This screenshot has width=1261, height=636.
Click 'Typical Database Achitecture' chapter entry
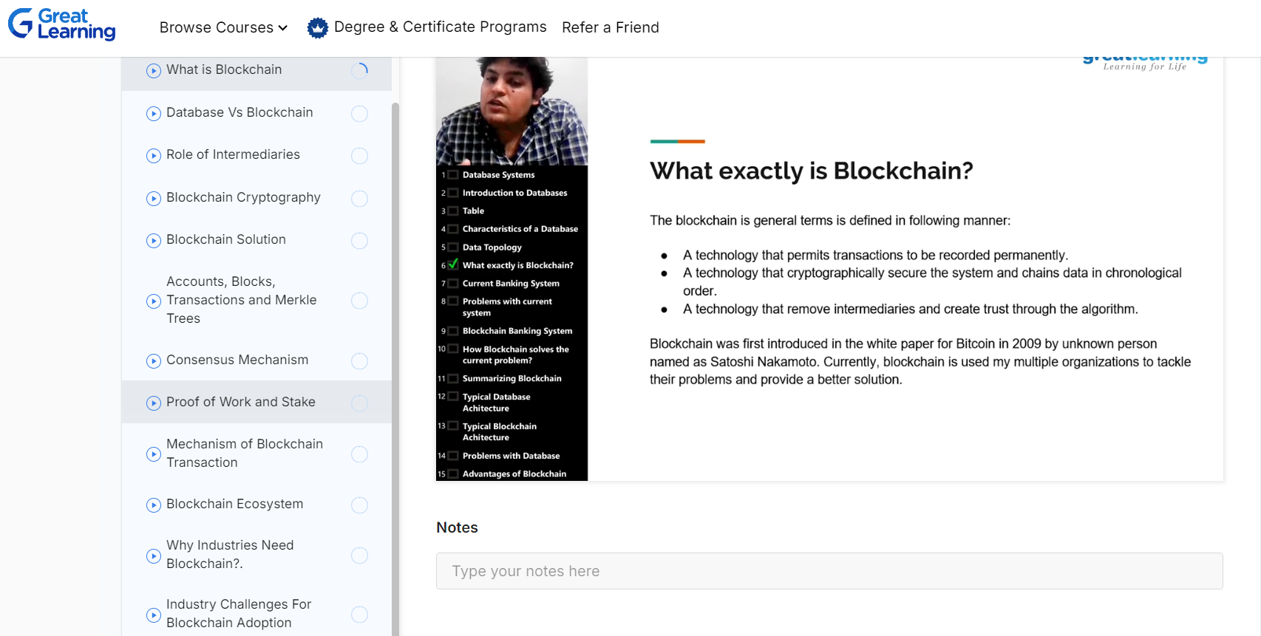click(x=496, y=403)
